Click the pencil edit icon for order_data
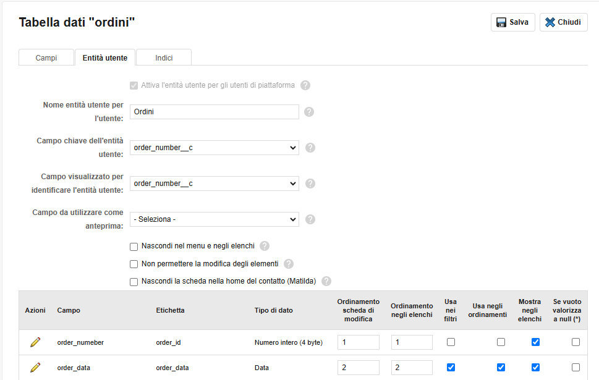599x380 pixels. click(35, 367)
